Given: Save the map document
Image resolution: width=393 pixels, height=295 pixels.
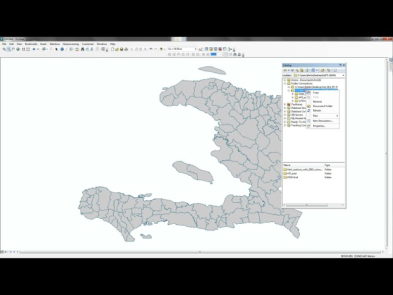Looking at the screenshot, I should (x=122, y=49).
